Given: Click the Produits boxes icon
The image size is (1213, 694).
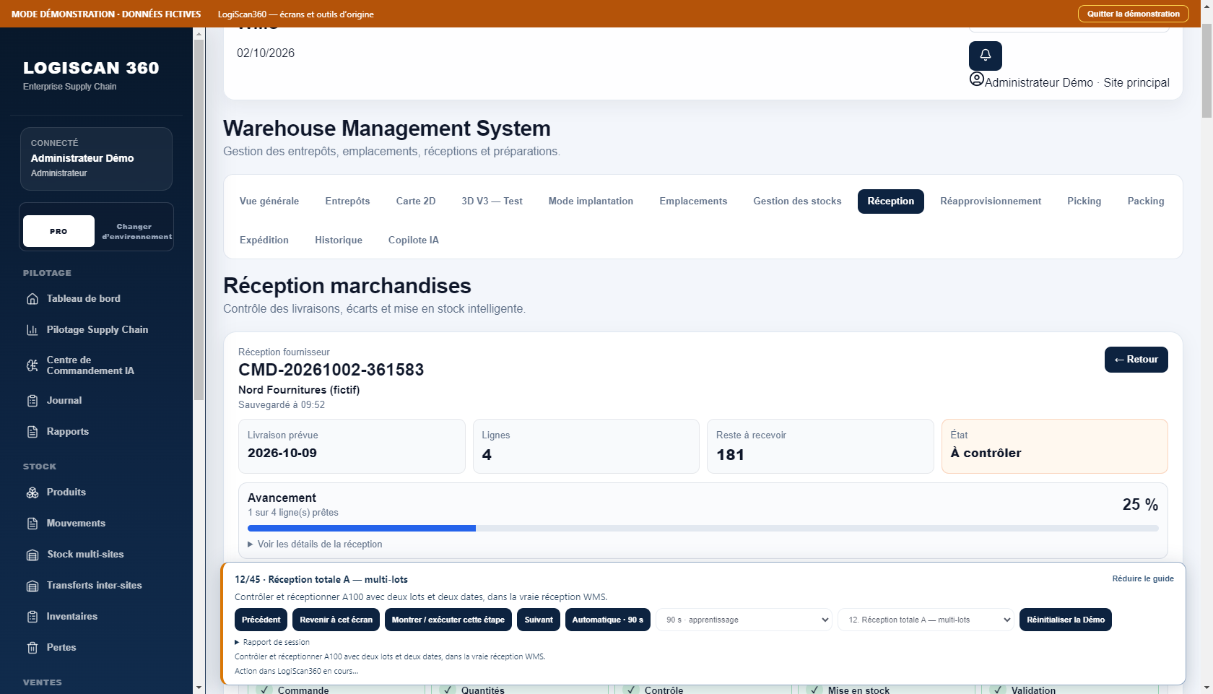Looking at the screenshot, I should pyautogui.click(x=32, y=493).
